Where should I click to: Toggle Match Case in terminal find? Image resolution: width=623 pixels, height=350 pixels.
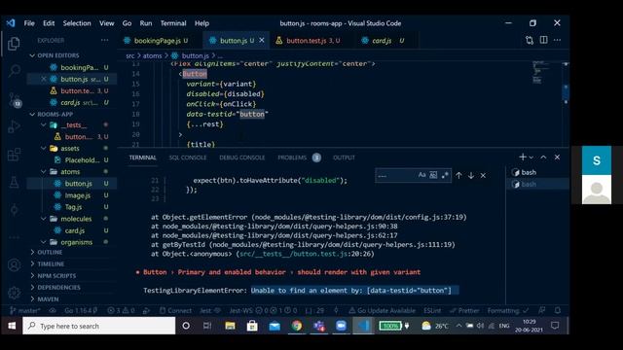421,175
